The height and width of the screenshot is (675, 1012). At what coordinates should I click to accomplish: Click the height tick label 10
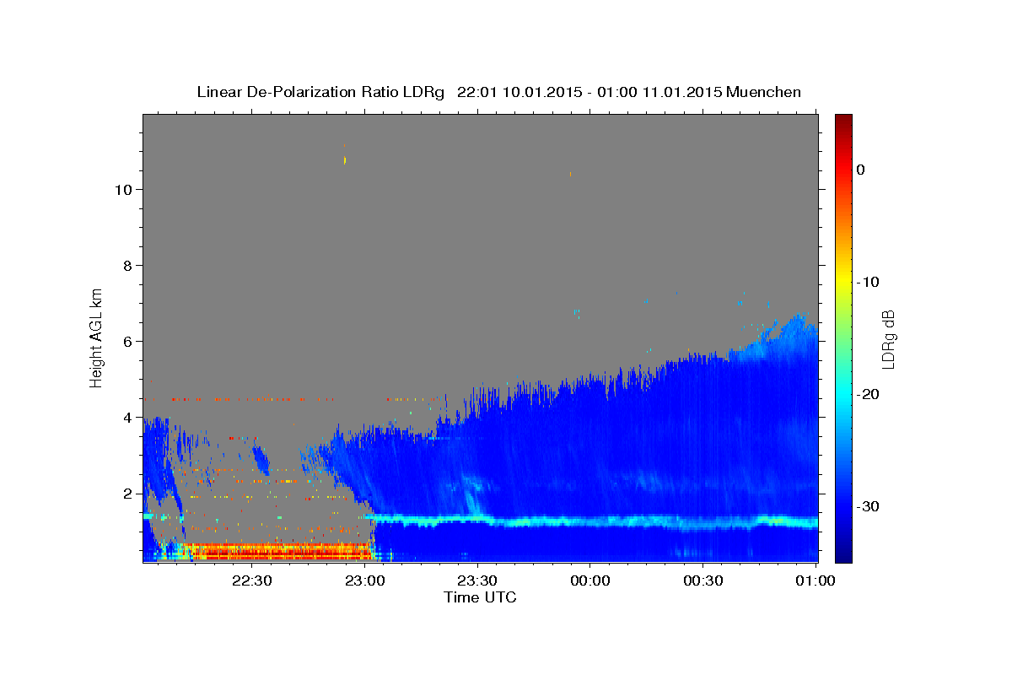coord(122,189)
